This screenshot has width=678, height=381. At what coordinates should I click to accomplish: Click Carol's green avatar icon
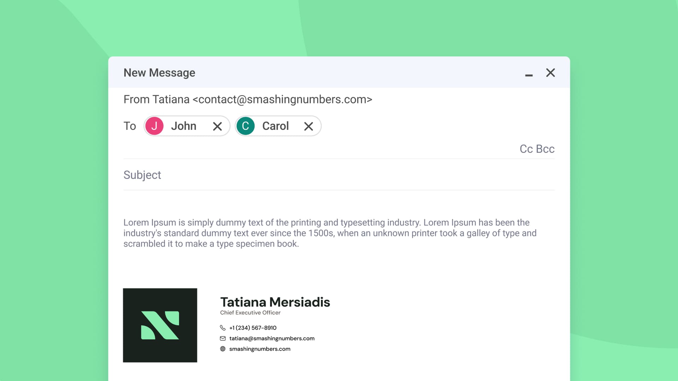245,126
